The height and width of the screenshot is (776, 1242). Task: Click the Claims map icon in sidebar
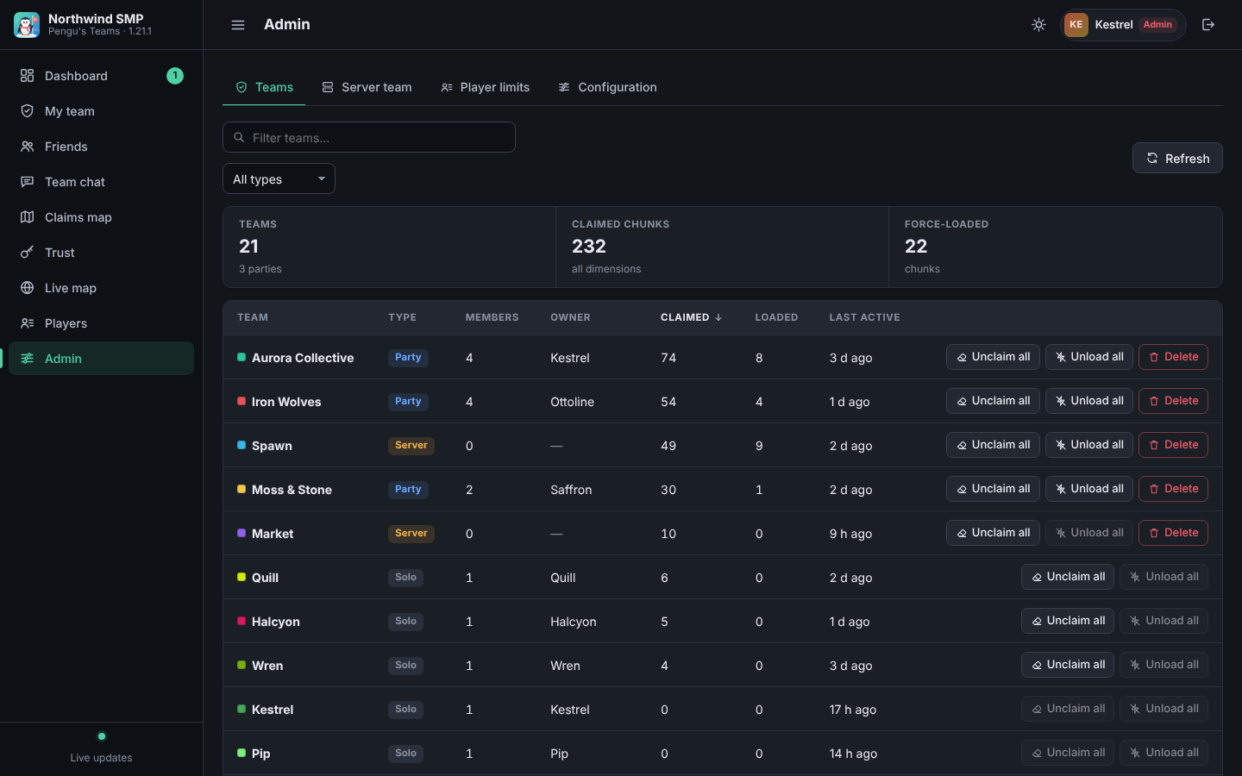coord(28,217)
